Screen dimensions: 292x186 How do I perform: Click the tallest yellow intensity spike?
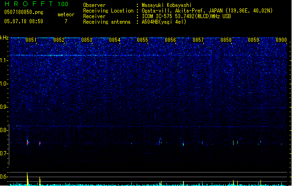pos(27,179)
